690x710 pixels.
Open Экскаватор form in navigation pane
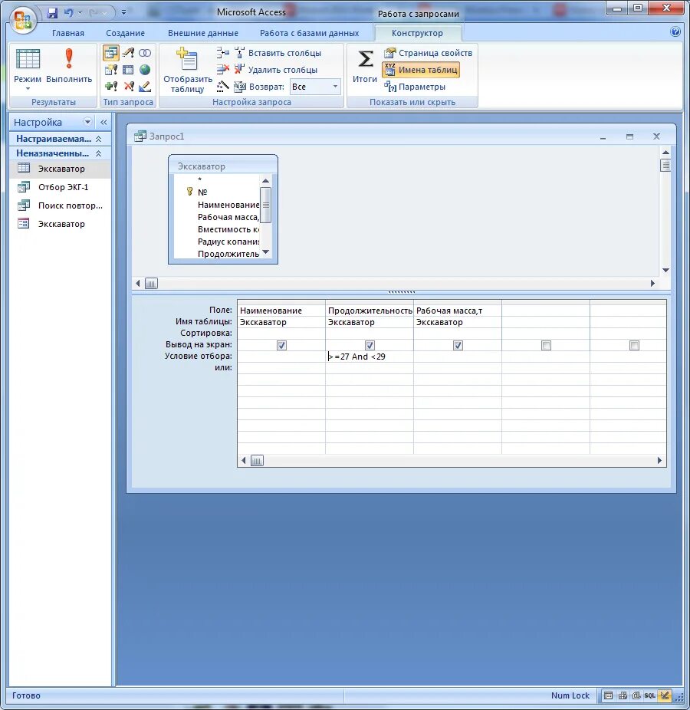pos(60,224)
